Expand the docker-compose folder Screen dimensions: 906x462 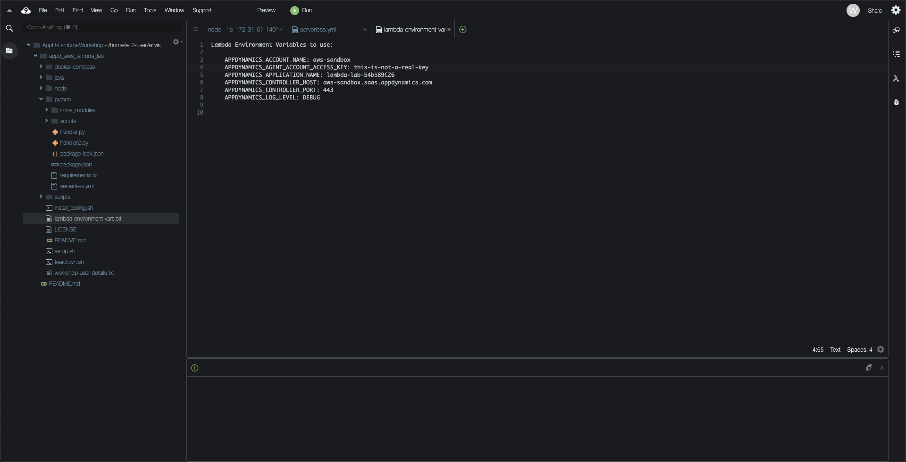click(x=41, y=67)
